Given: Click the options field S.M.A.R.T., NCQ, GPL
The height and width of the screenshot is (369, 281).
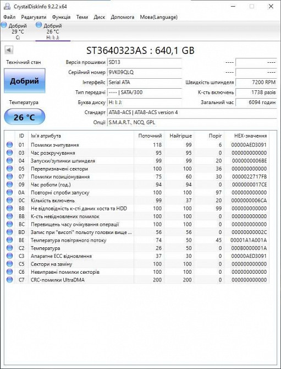Looking at the screenshot, I should point(192,122).
